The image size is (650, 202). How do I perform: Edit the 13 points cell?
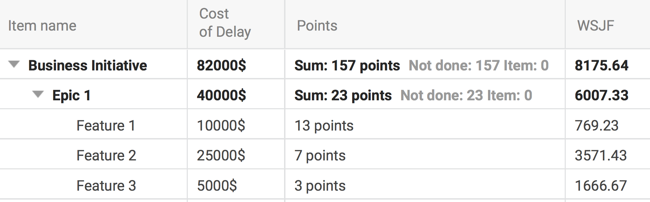point(324,126)
